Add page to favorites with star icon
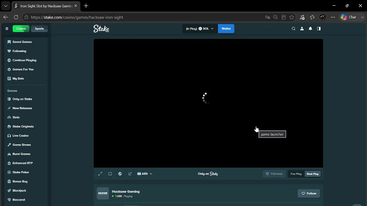The image size is (367, 206). coord(292,17)
